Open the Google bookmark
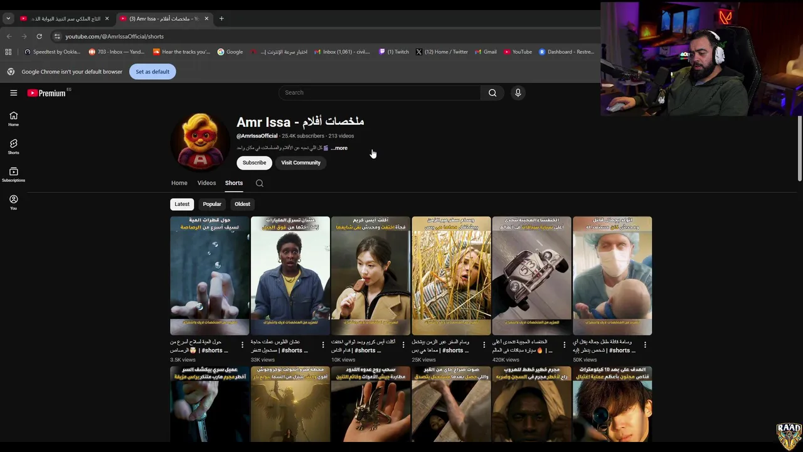The width and height of the screenshot is (803, 452). pyautogui.click(x=230, y=52)
